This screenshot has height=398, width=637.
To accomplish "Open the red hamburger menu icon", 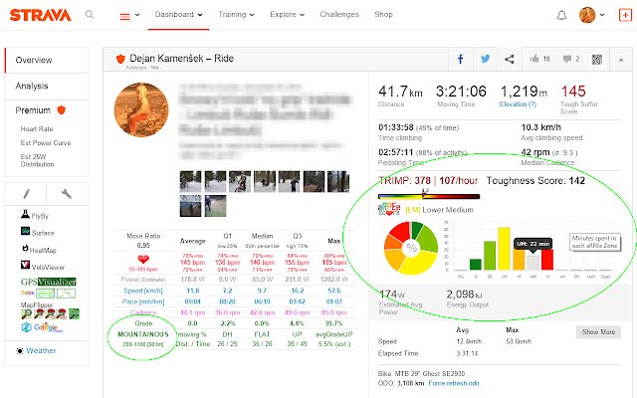I will coord(124,16).
